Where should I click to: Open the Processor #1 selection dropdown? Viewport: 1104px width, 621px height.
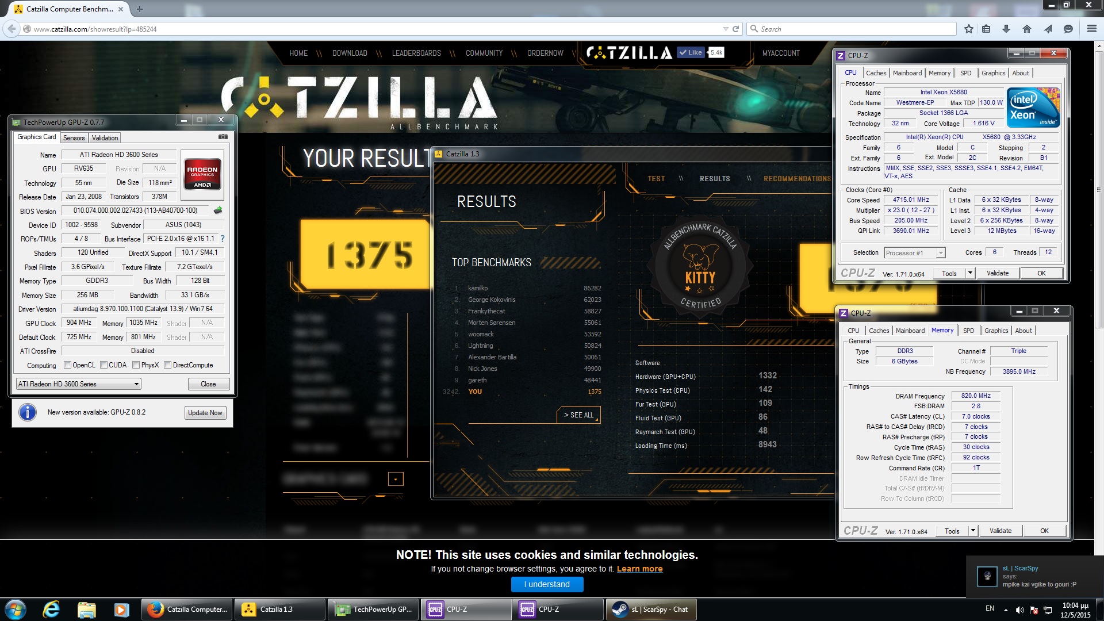(914, 253)
